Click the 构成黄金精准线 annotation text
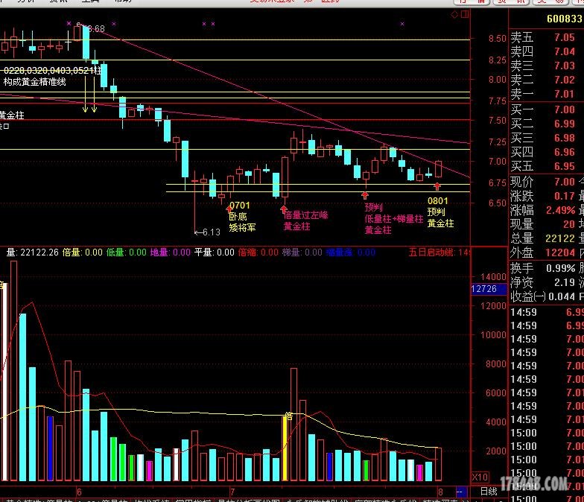 click(x=34, y=82)
